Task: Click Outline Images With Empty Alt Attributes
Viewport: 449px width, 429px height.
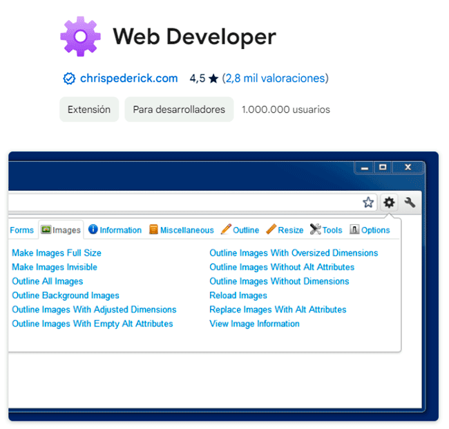Action: [x=93, y=324]
